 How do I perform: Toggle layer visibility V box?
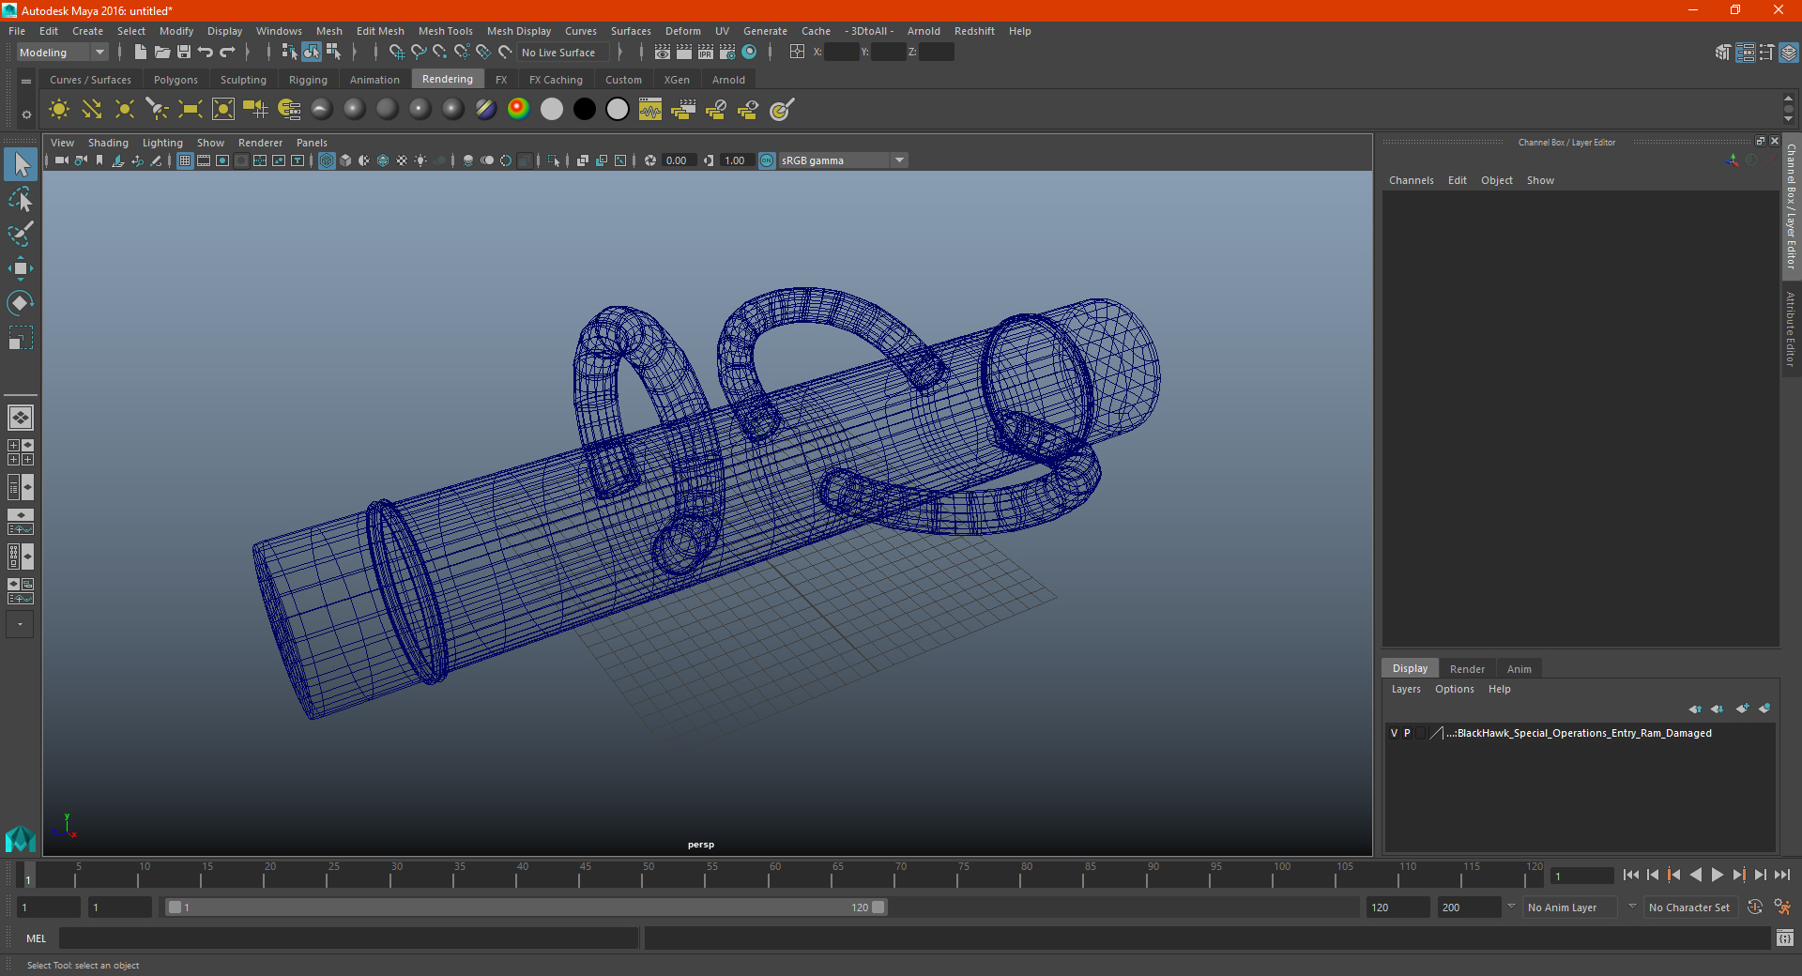(x=1395, y=733)
